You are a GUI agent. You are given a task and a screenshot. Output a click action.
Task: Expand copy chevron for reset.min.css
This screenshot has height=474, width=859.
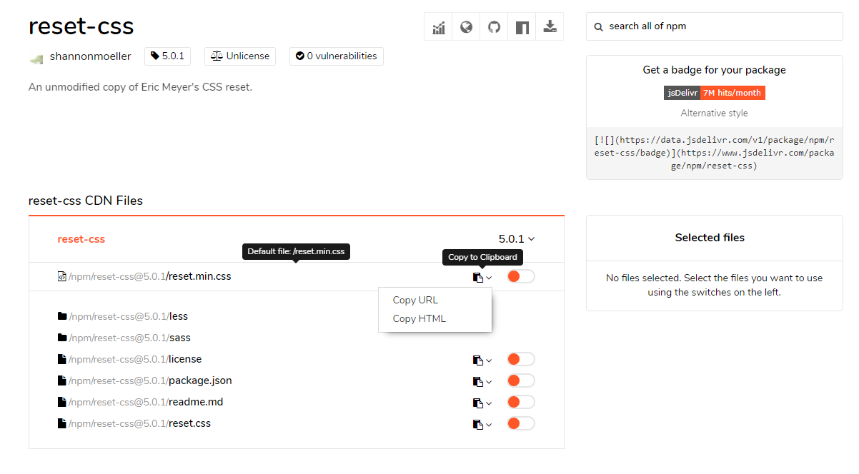click(x=489, y=278)
